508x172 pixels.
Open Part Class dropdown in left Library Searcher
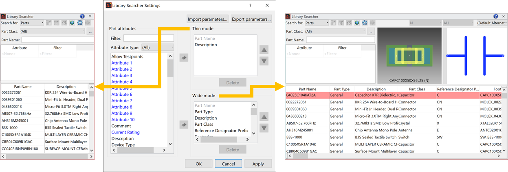52,31
